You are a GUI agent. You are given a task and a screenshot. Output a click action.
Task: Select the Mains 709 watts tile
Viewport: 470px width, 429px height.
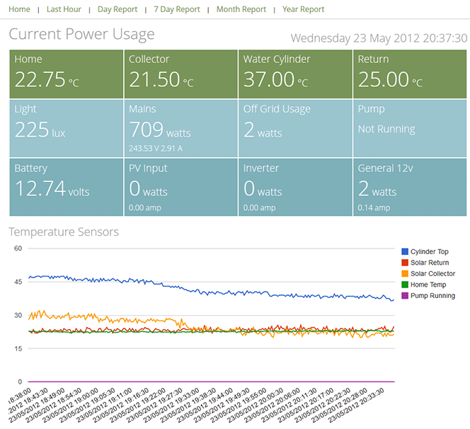coord(180,127)
